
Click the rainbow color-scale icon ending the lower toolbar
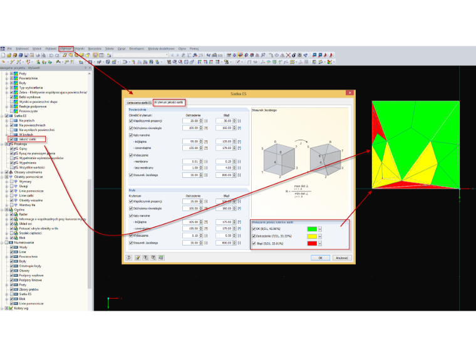tap(329, 62)
